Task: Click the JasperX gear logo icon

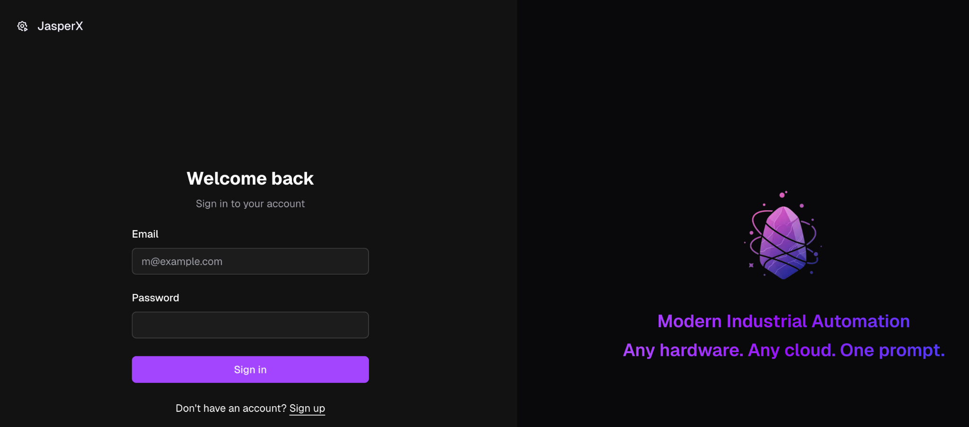Action: pos(22,26)
